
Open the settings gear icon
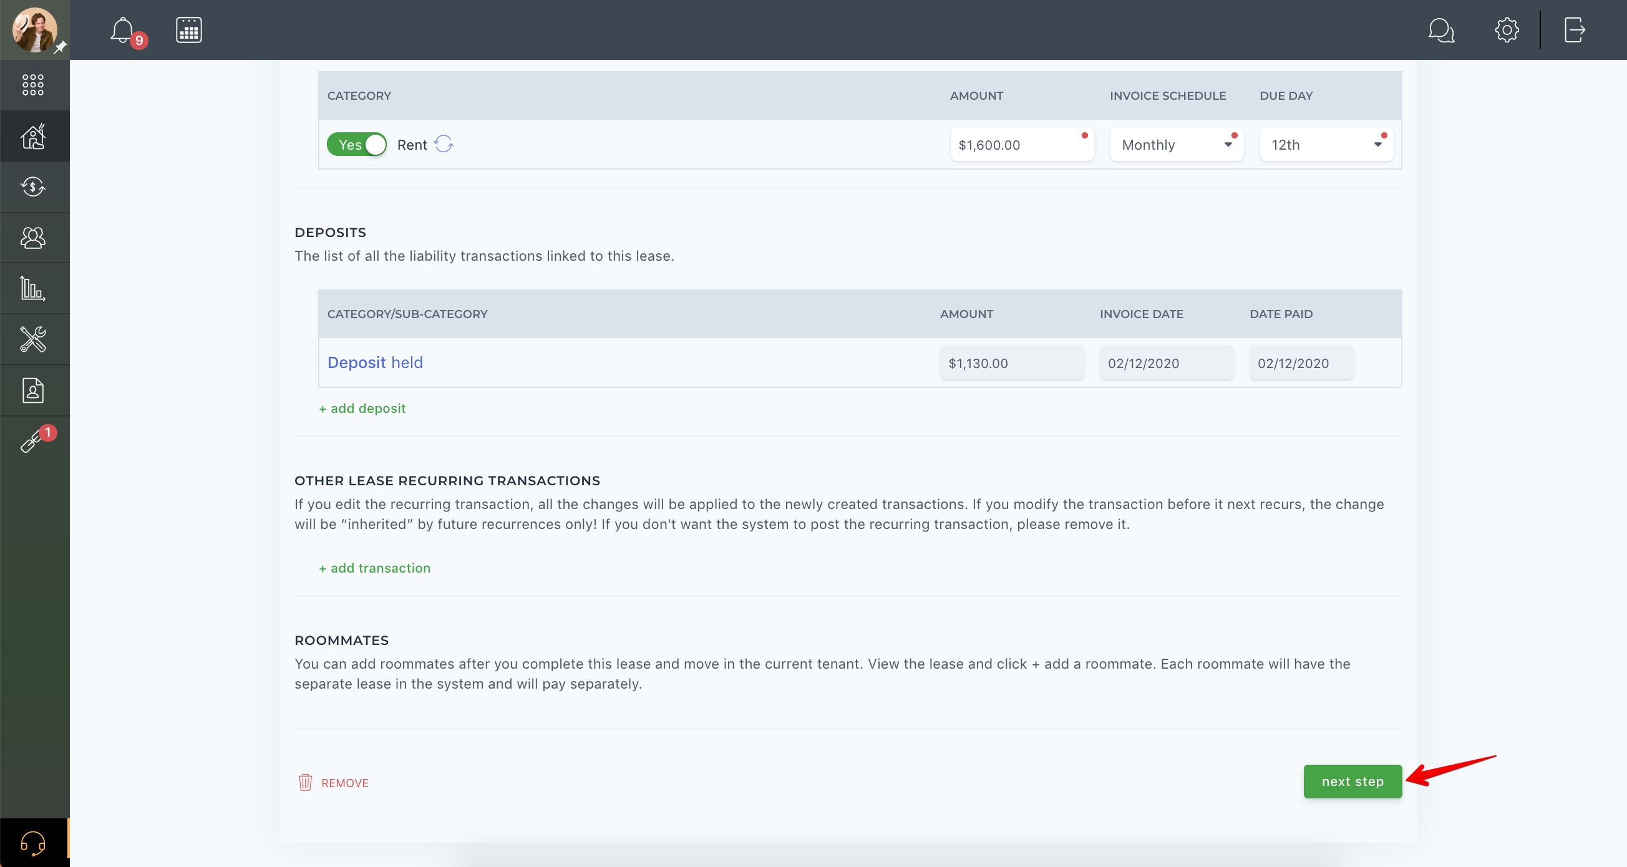1507,31
